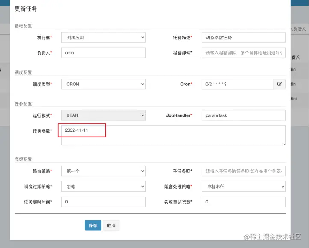Screen dimensions: 309x248
Task: Open the 运行模式 dropdown showing BEAN
Action: (103, 115)
